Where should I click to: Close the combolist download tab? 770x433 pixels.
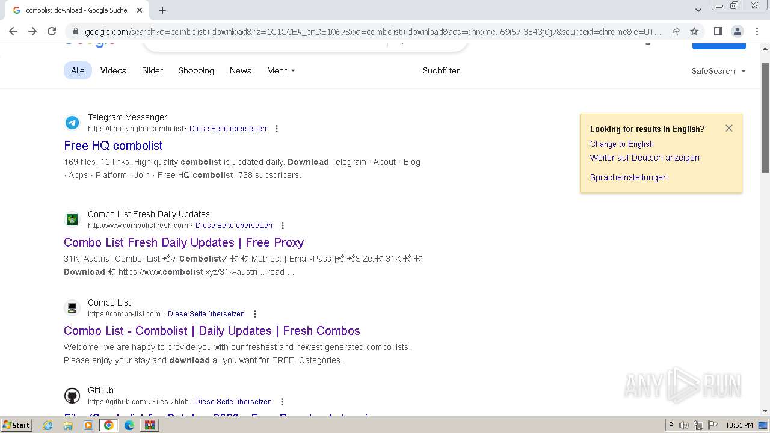click(140, 10)
